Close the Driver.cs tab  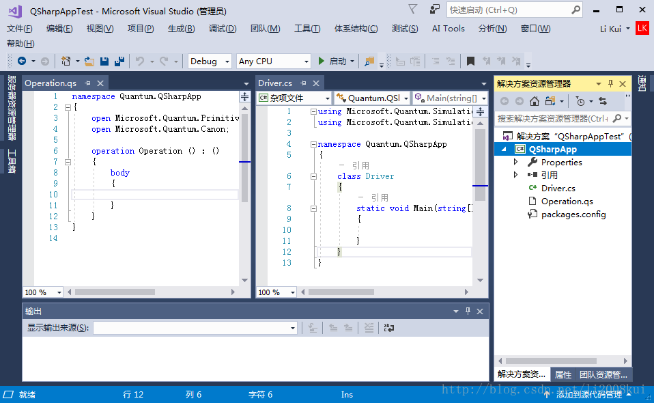[316, 83]
